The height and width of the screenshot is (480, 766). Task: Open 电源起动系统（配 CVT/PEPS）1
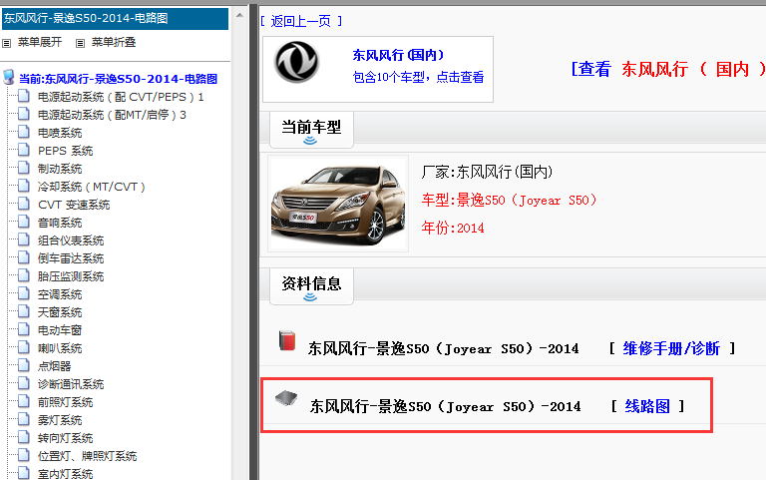[121, 97]
